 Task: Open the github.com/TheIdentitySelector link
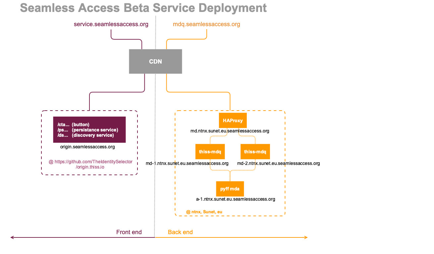(x=90, y=162)
